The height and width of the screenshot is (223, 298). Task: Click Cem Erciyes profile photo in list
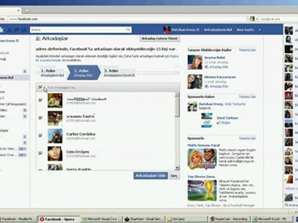pyautogui.click(x=55, y=154)
